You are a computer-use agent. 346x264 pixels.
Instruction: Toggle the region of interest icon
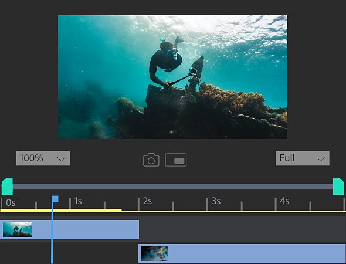click(176, 160)
